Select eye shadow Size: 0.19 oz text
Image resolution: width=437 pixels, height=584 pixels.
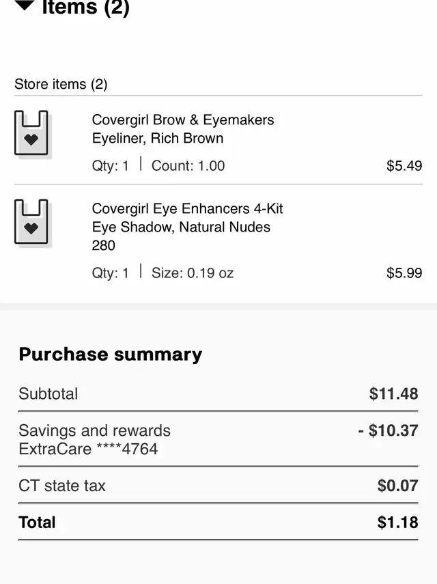193,273
